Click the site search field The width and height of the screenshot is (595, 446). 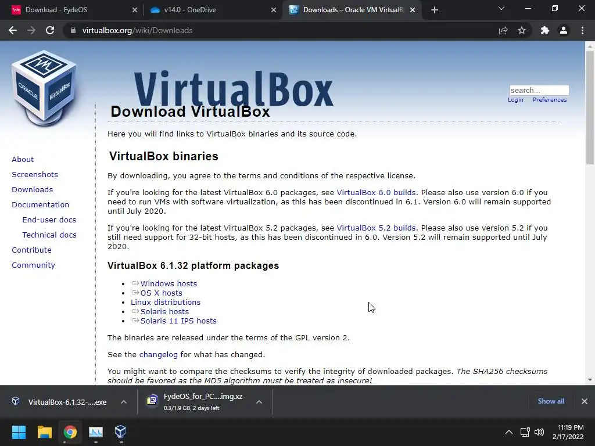(x=539, y=90)
